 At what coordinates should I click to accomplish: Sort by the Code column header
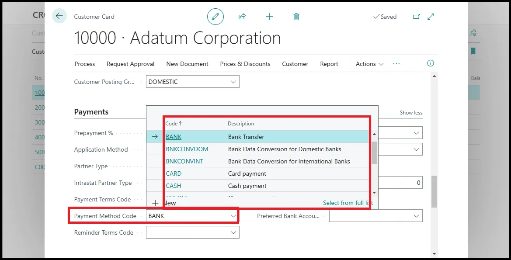click(x=174, y=124)
